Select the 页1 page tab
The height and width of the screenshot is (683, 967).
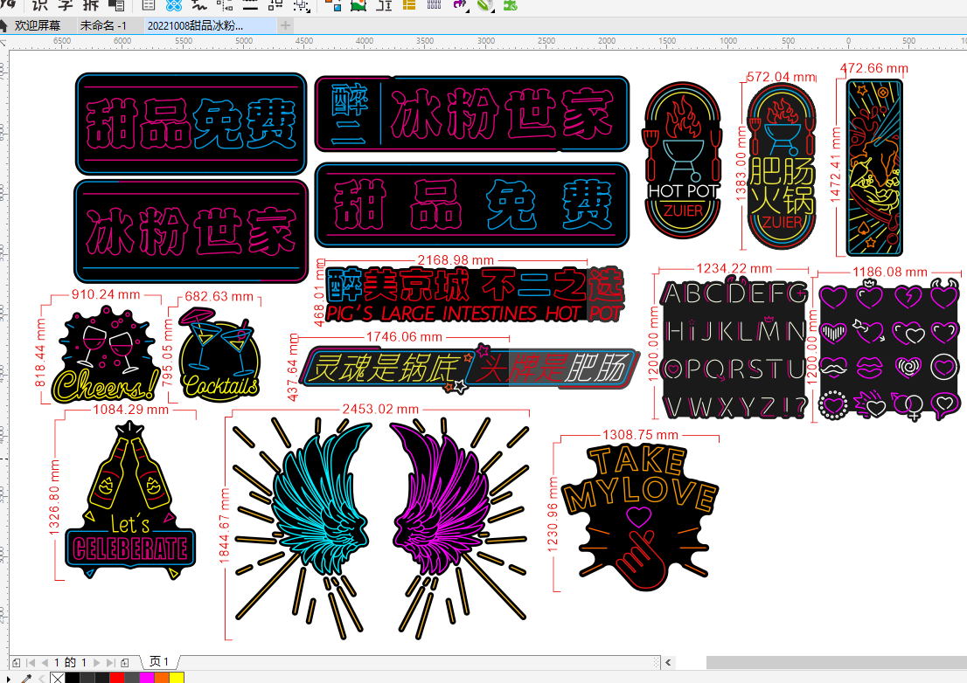point(159,662)
